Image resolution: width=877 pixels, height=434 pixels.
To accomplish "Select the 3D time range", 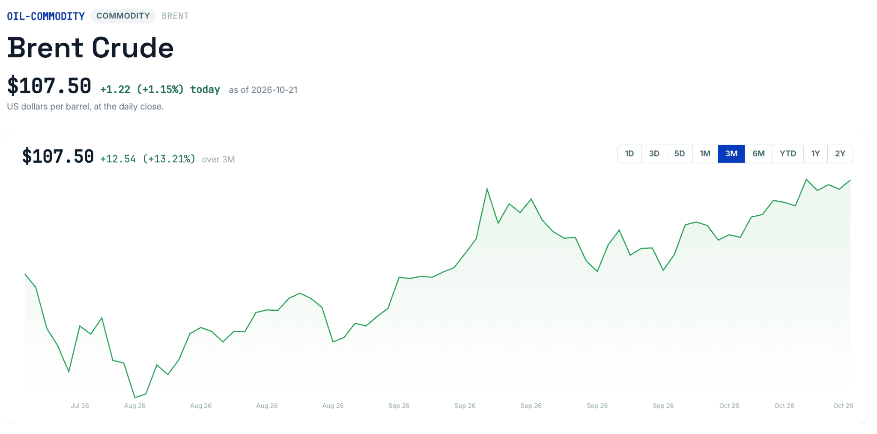I will click(654, 154).
